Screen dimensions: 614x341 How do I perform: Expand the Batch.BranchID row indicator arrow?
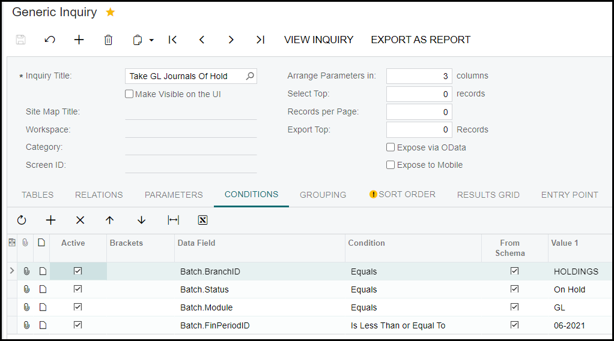click(x=12, y=271)
